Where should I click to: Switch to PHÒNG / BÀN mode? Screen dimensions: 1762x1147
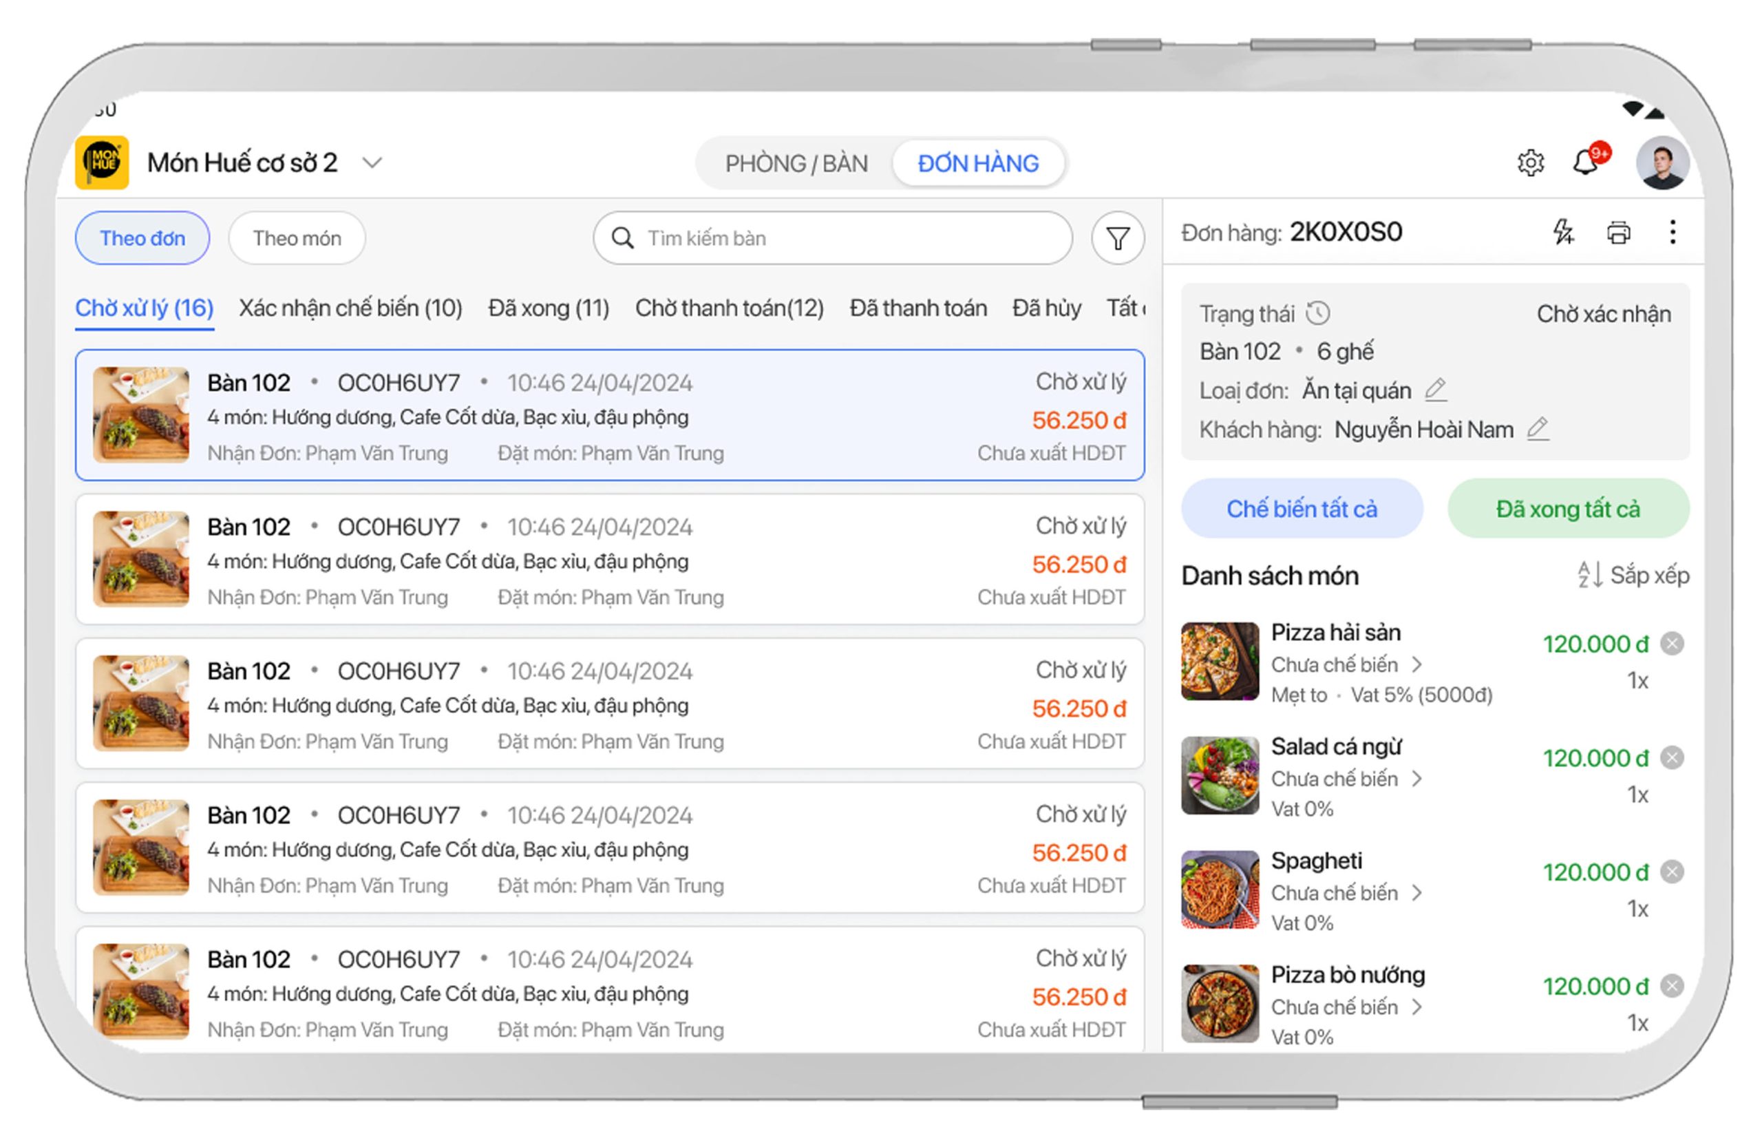796,163
